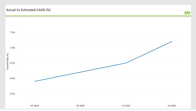The image size is (196, 111).
Task: Click the line start point at H1 2024
Action: point(35,81)
